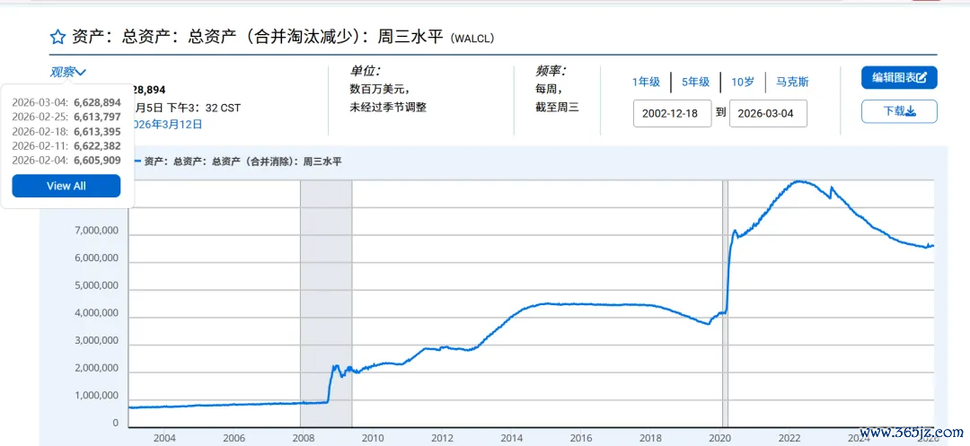Select the 1年级 one-year range
Image resolution: width=970 pixels, height=446 pixels.
tap(646, 83)
